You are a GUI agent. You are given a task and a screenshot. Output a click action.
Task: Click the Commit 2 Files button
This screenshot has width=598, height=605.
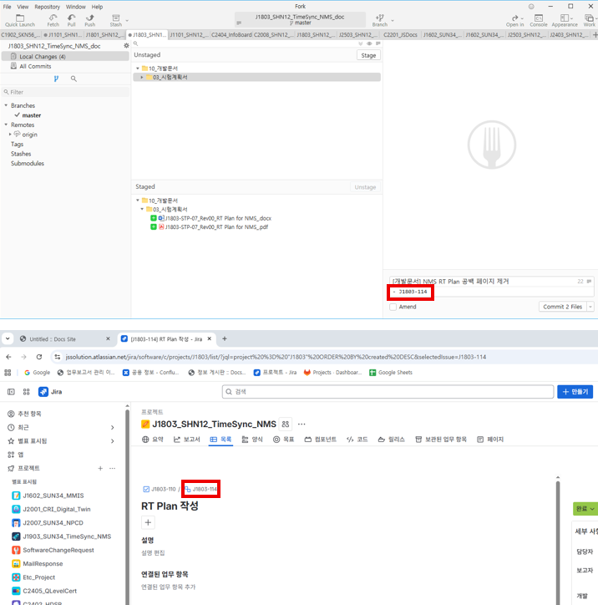tap(562, 307)
